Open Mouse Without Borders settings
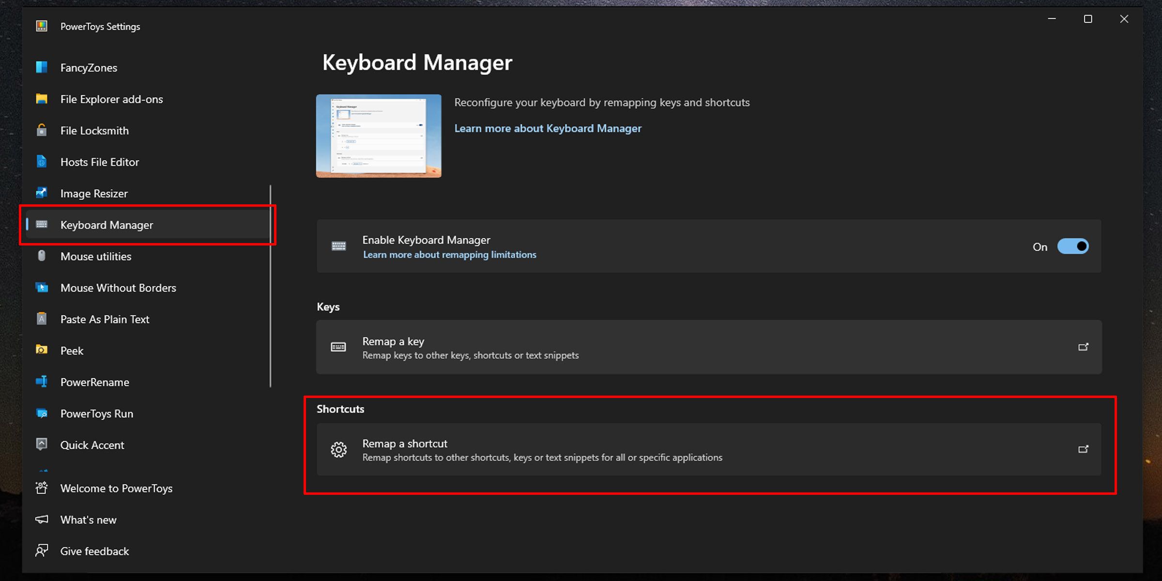Screen dimensions: 1162x581 (x=118, y=288)
